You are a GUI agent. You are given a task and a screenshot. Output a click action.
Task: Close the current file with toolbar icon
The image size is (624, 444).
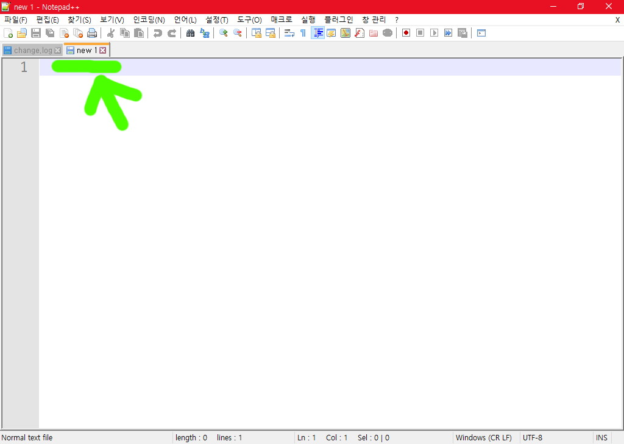64,33
